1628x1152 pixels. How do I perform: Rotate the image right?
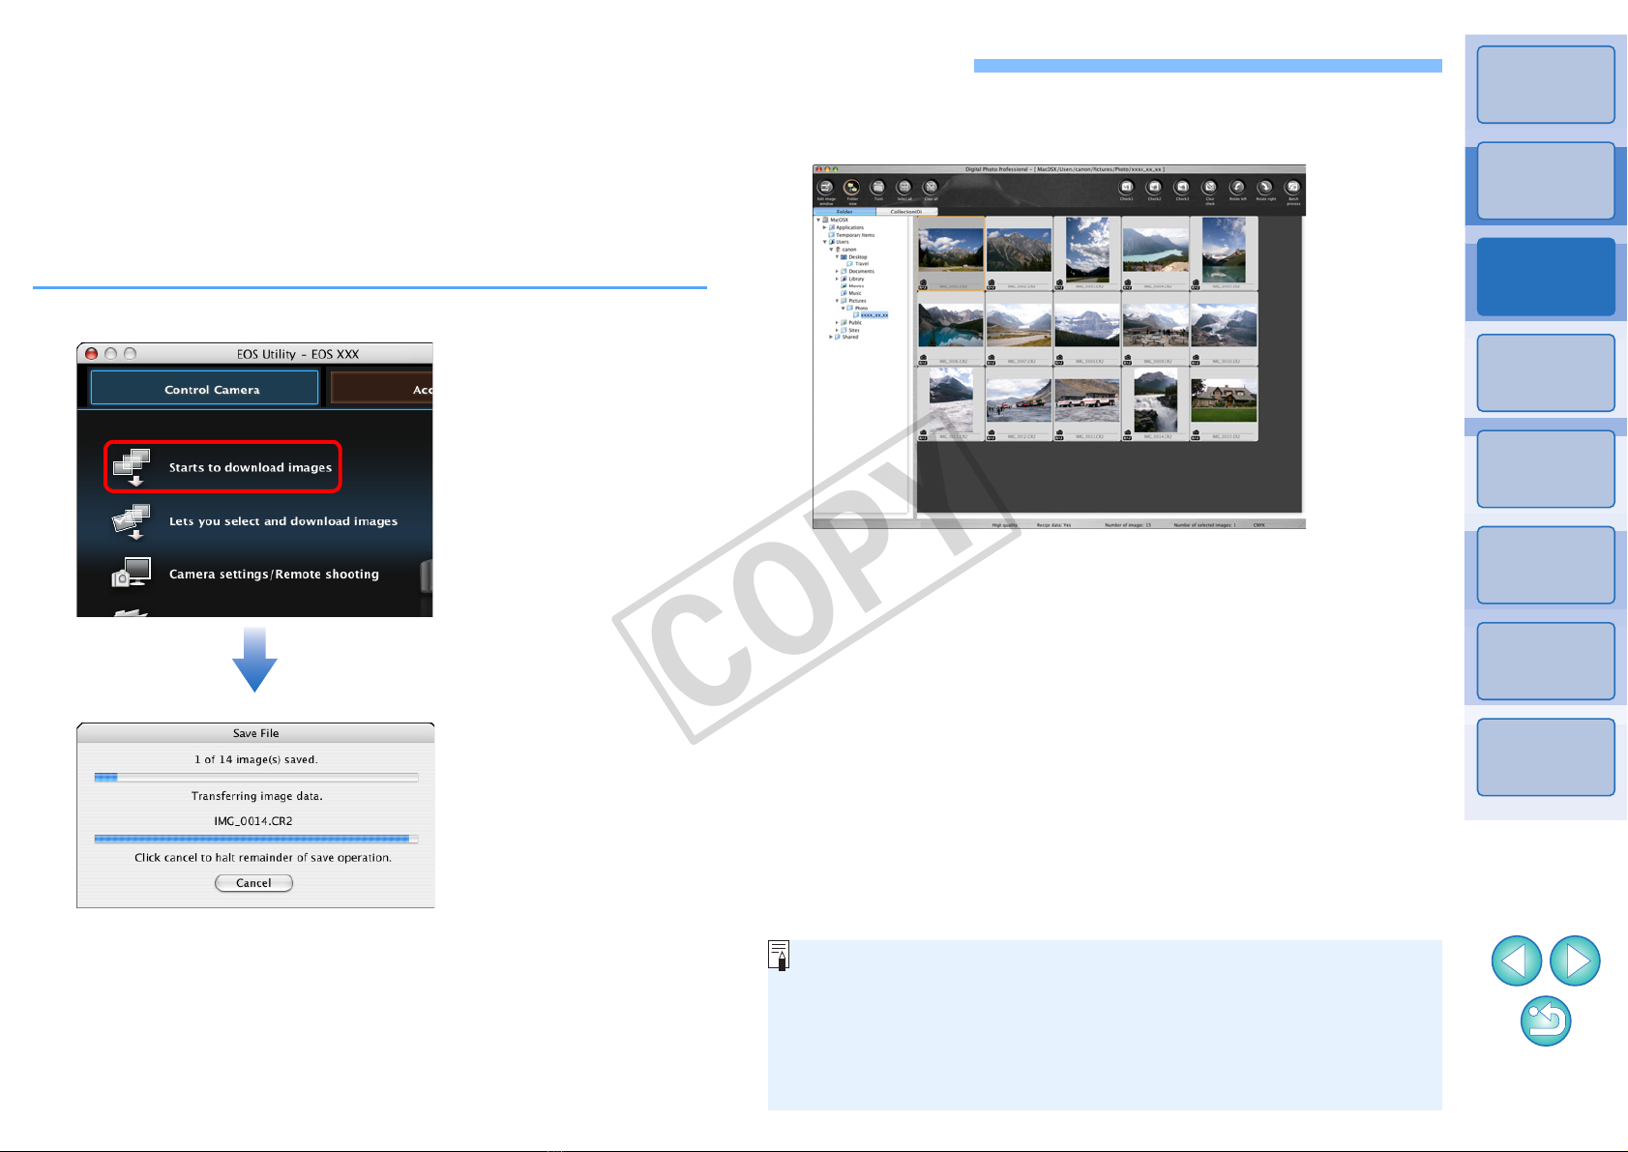pyautogui.click(x=1265, y=189)
